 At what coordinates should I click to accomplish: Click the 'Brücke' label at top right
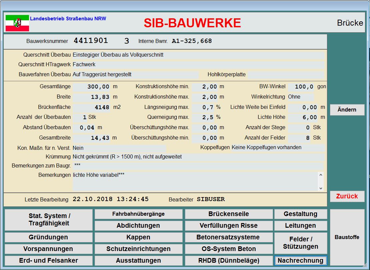click(350, 23)
